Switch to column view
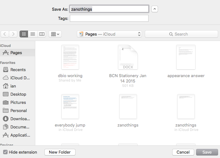Screen dimensions: 220x158 pyautogui.click(x=42, y=34)
